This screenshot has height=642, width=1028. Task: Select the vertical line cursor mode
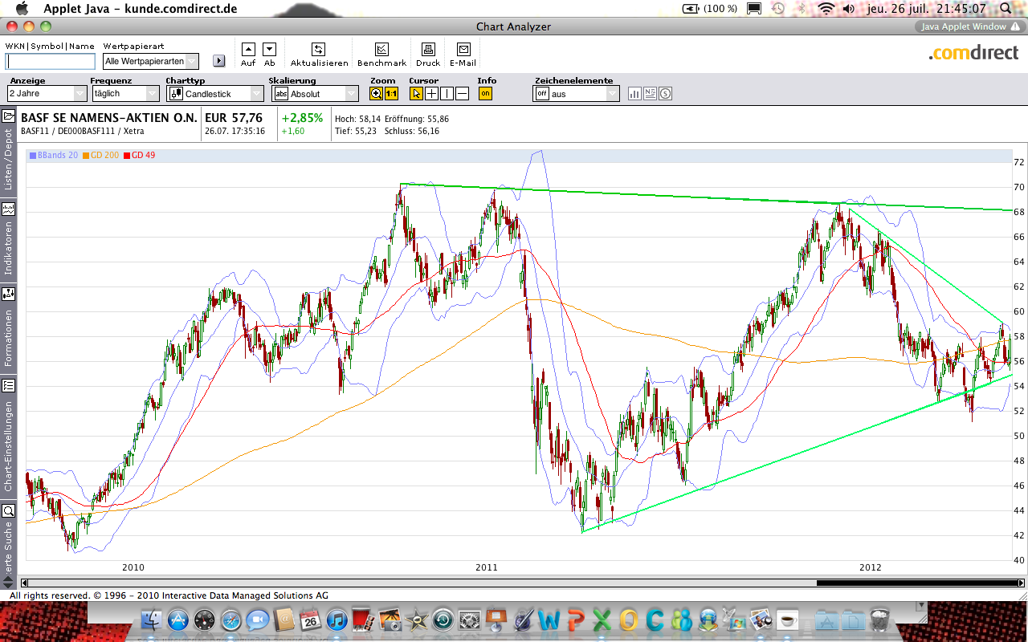pyautogui.click(x=447, y=93)
